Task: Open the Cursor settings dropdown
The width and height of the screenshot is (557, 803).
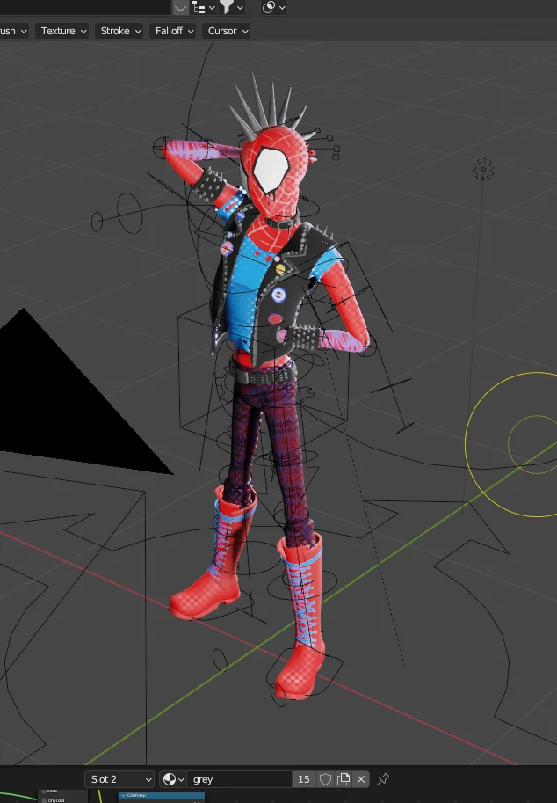Action: pos(228,31)
